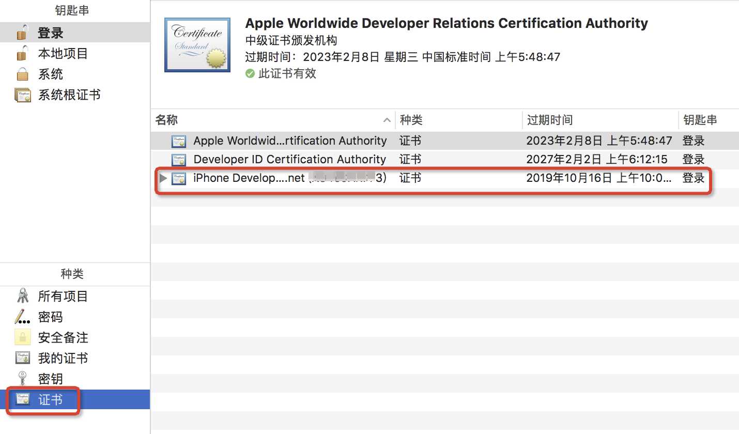The image size is (739, 434).
Task: Click 证书 kind cell in Developer ID row
Action: click(x=411, y=159)
